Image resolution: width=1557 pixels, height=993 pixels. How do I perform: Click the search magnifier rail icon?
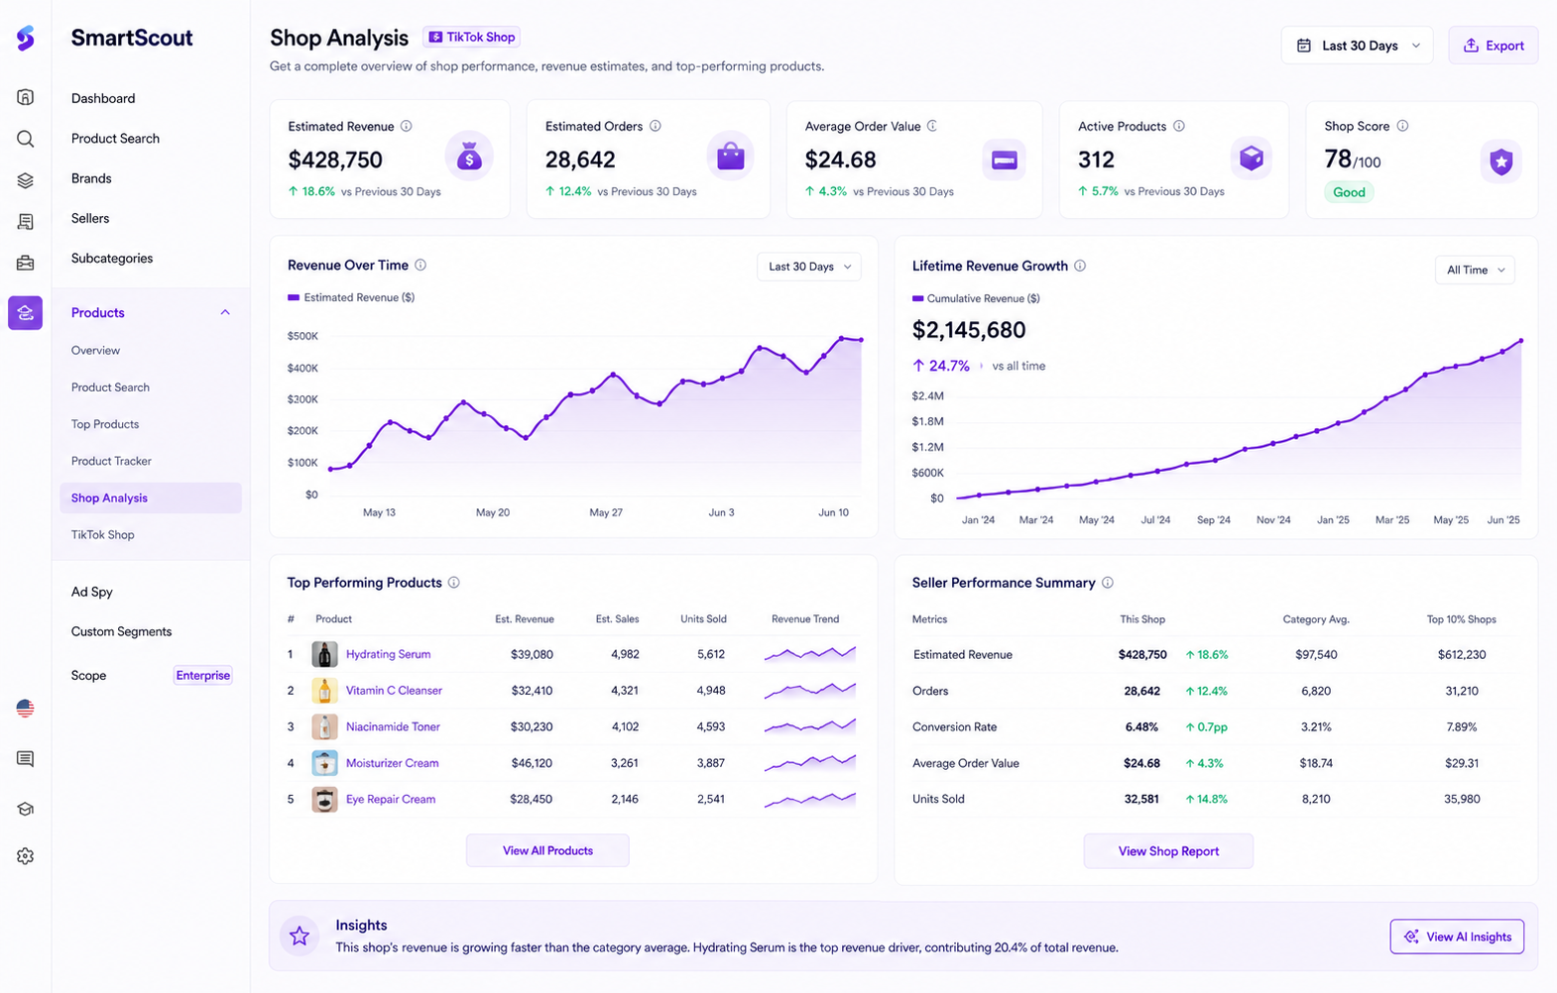point(26,139)
